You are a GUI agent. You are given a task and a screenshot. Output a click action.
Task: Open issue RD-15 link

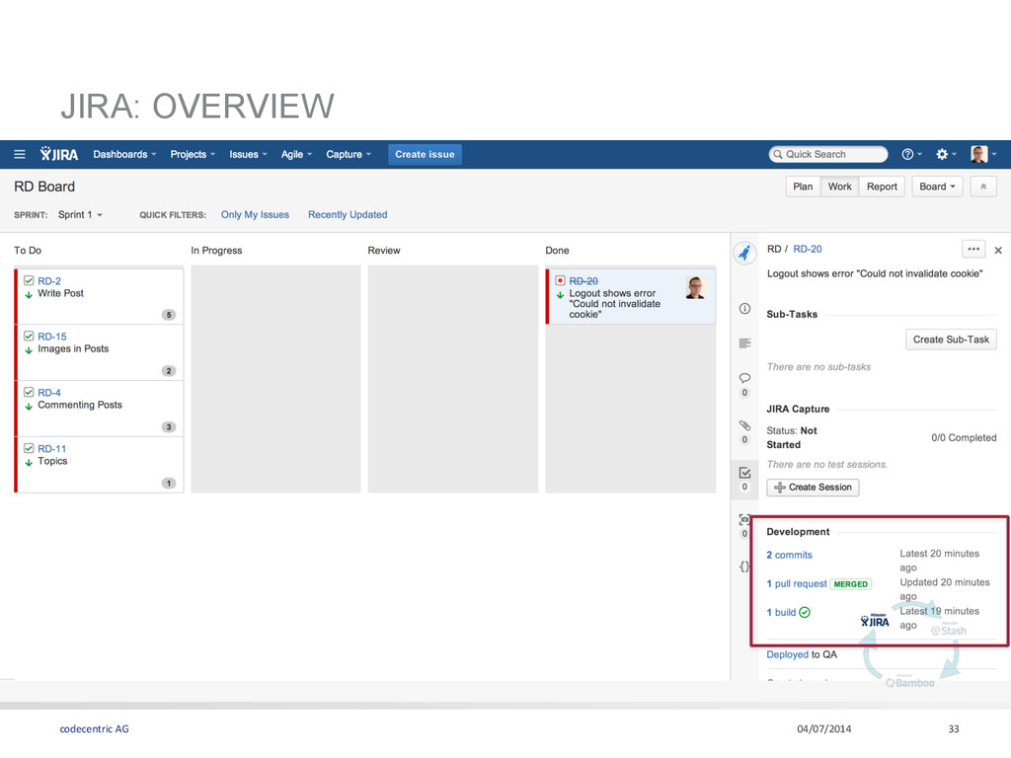point(51,337)
